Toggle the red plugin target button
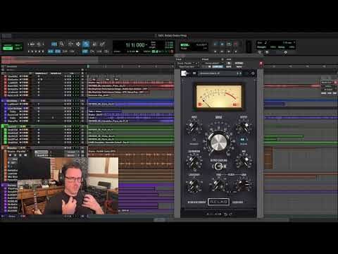This screenshot has width=338, height=254. tap(261, 64)
